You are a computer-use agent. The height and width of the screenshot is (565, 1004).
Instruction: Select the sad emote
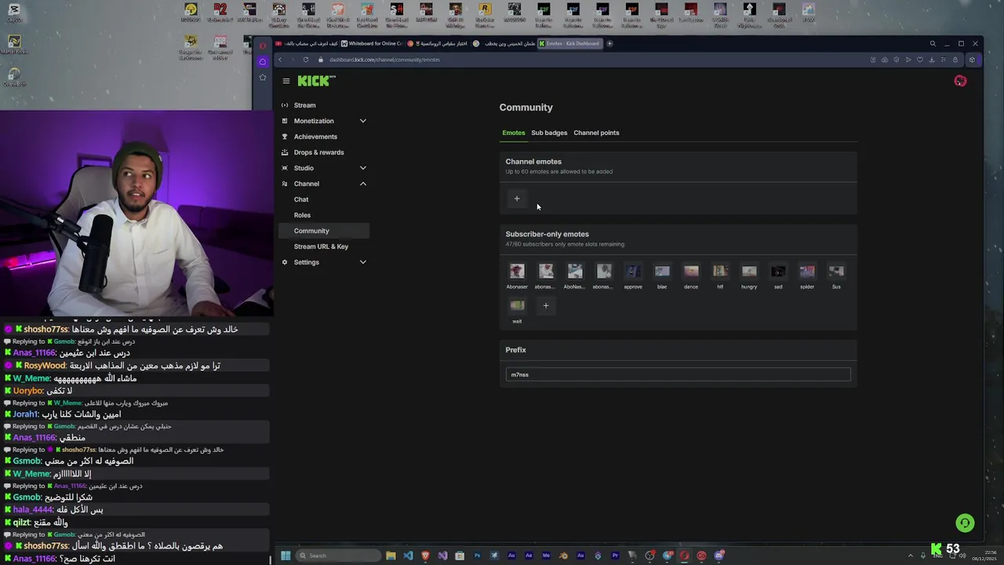(778, 272)
